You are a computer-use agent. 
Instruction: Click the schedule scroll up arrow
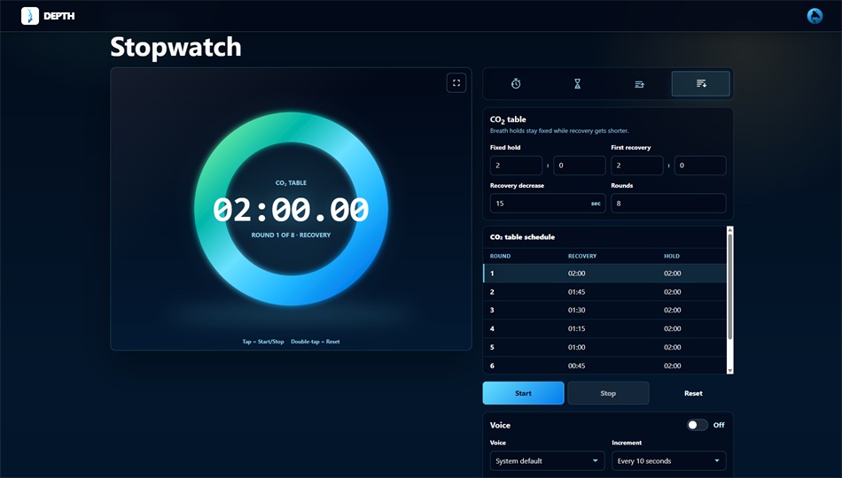click(729, 229)
